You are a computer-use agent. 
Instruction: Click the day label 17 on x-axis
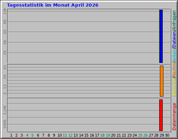click(x=97, y=135)
